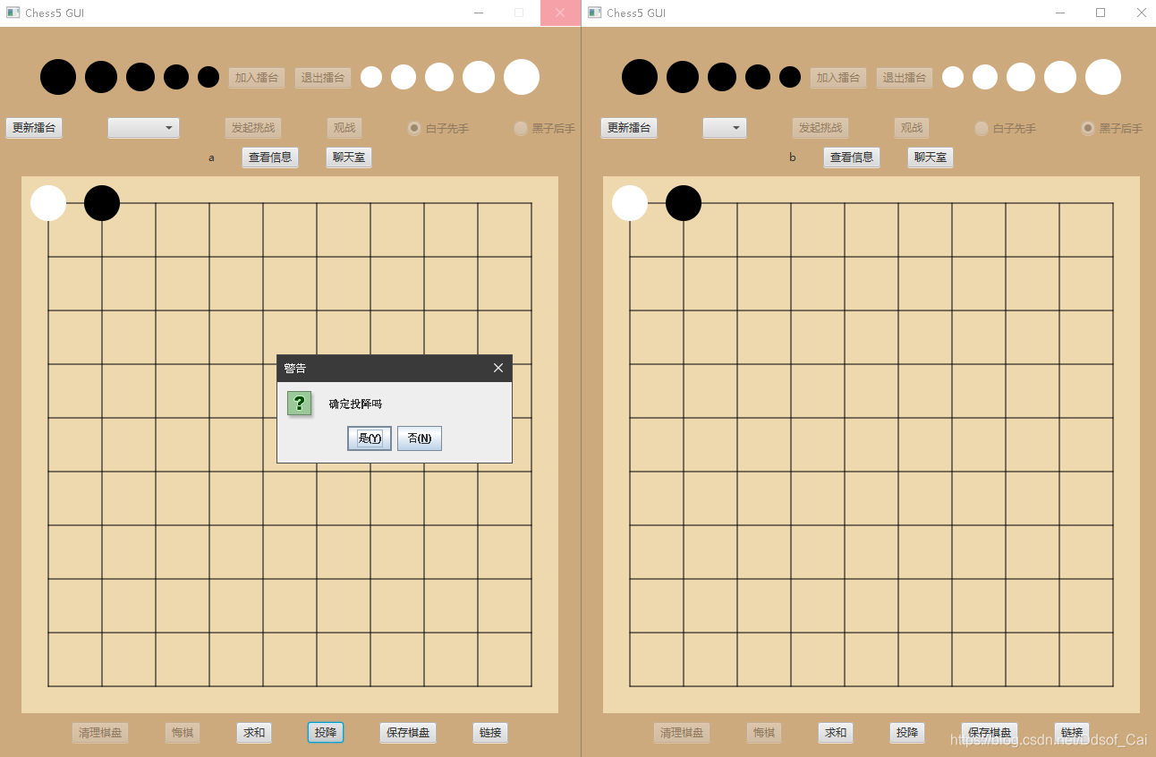The image size is (1156, 757).
Task: Click 加入擂台 in left window
Action: coord(257,78)
